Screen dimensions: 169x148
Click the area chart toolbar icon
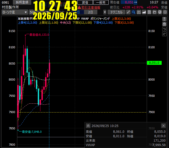click(144, 12)
